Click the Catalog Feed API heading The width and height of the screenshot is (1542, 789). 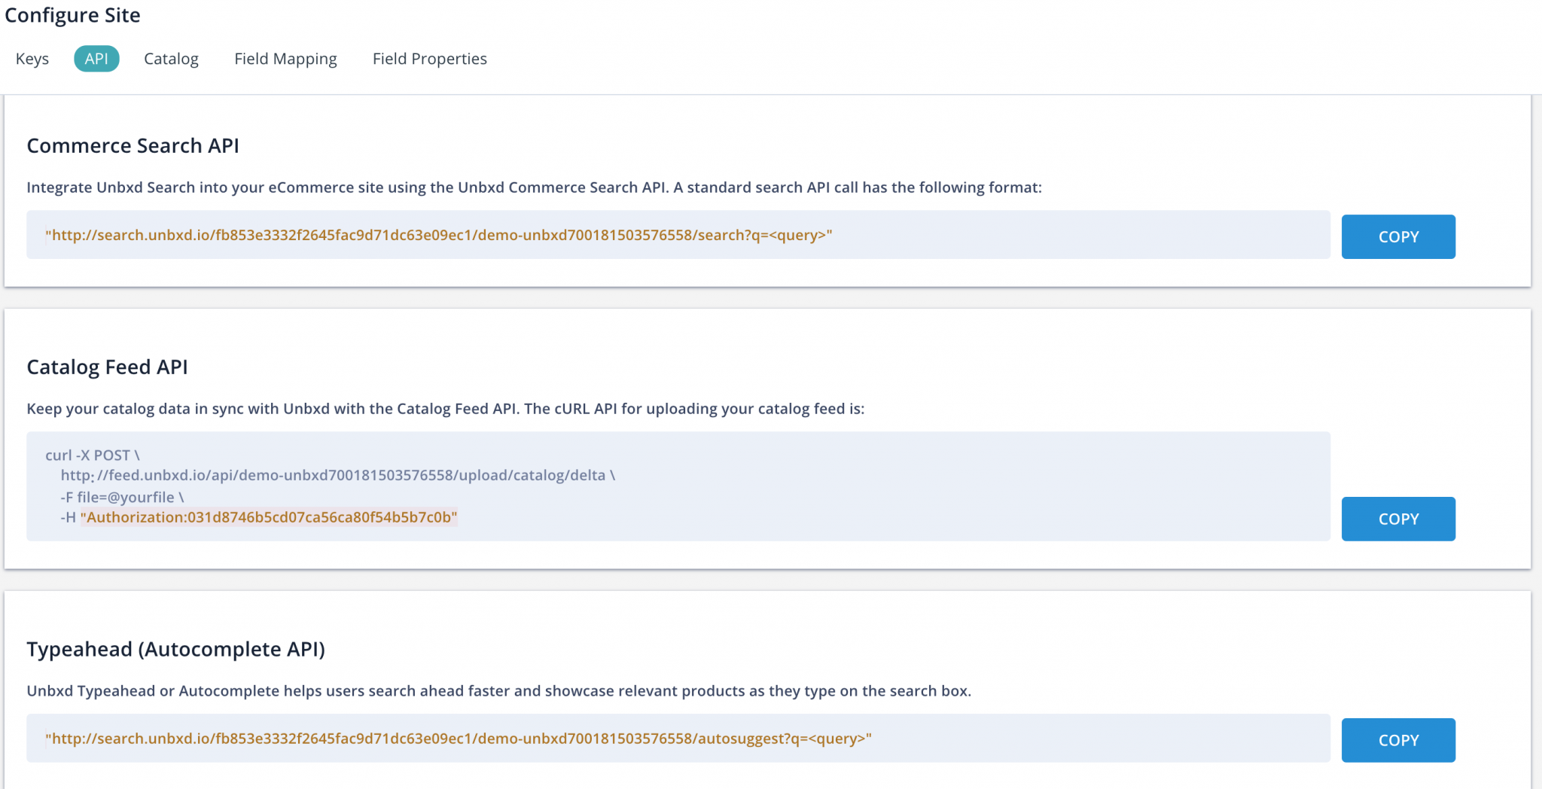(107, 367)
